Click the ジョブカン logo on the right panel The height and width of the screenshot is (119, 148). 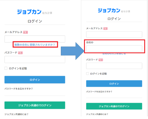tap(114, 11)
